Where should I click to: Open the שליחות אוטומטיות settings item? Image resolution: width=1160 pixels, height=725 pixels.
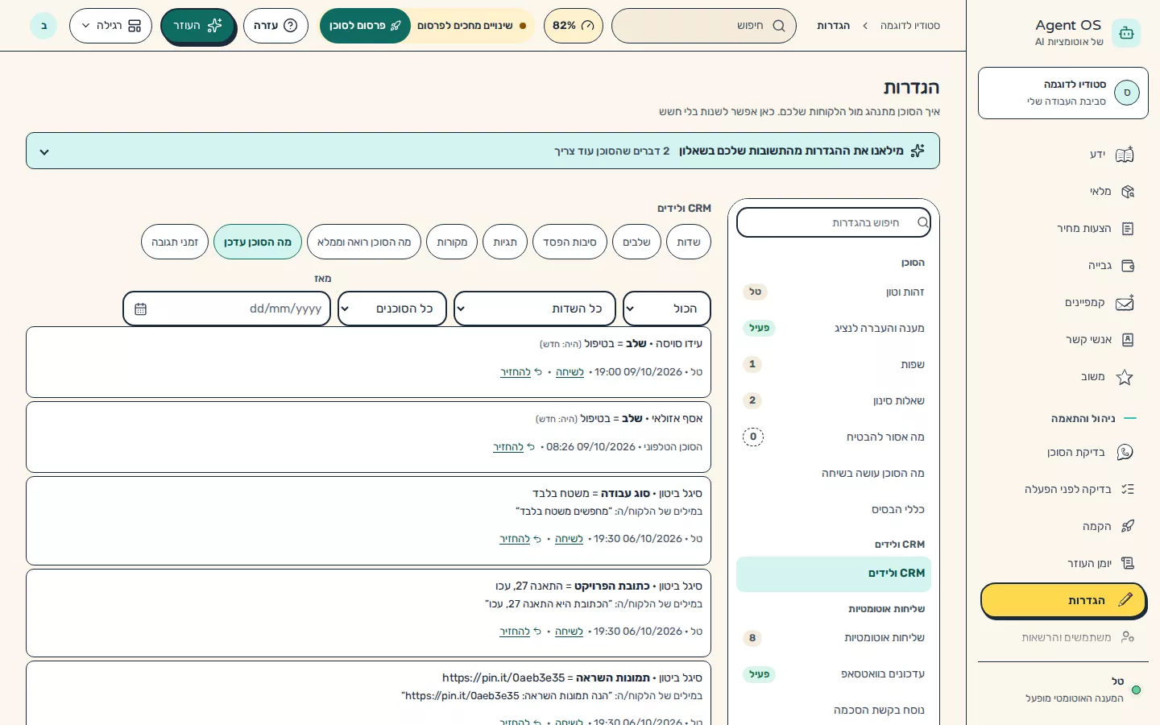click(x=834, y=638)
